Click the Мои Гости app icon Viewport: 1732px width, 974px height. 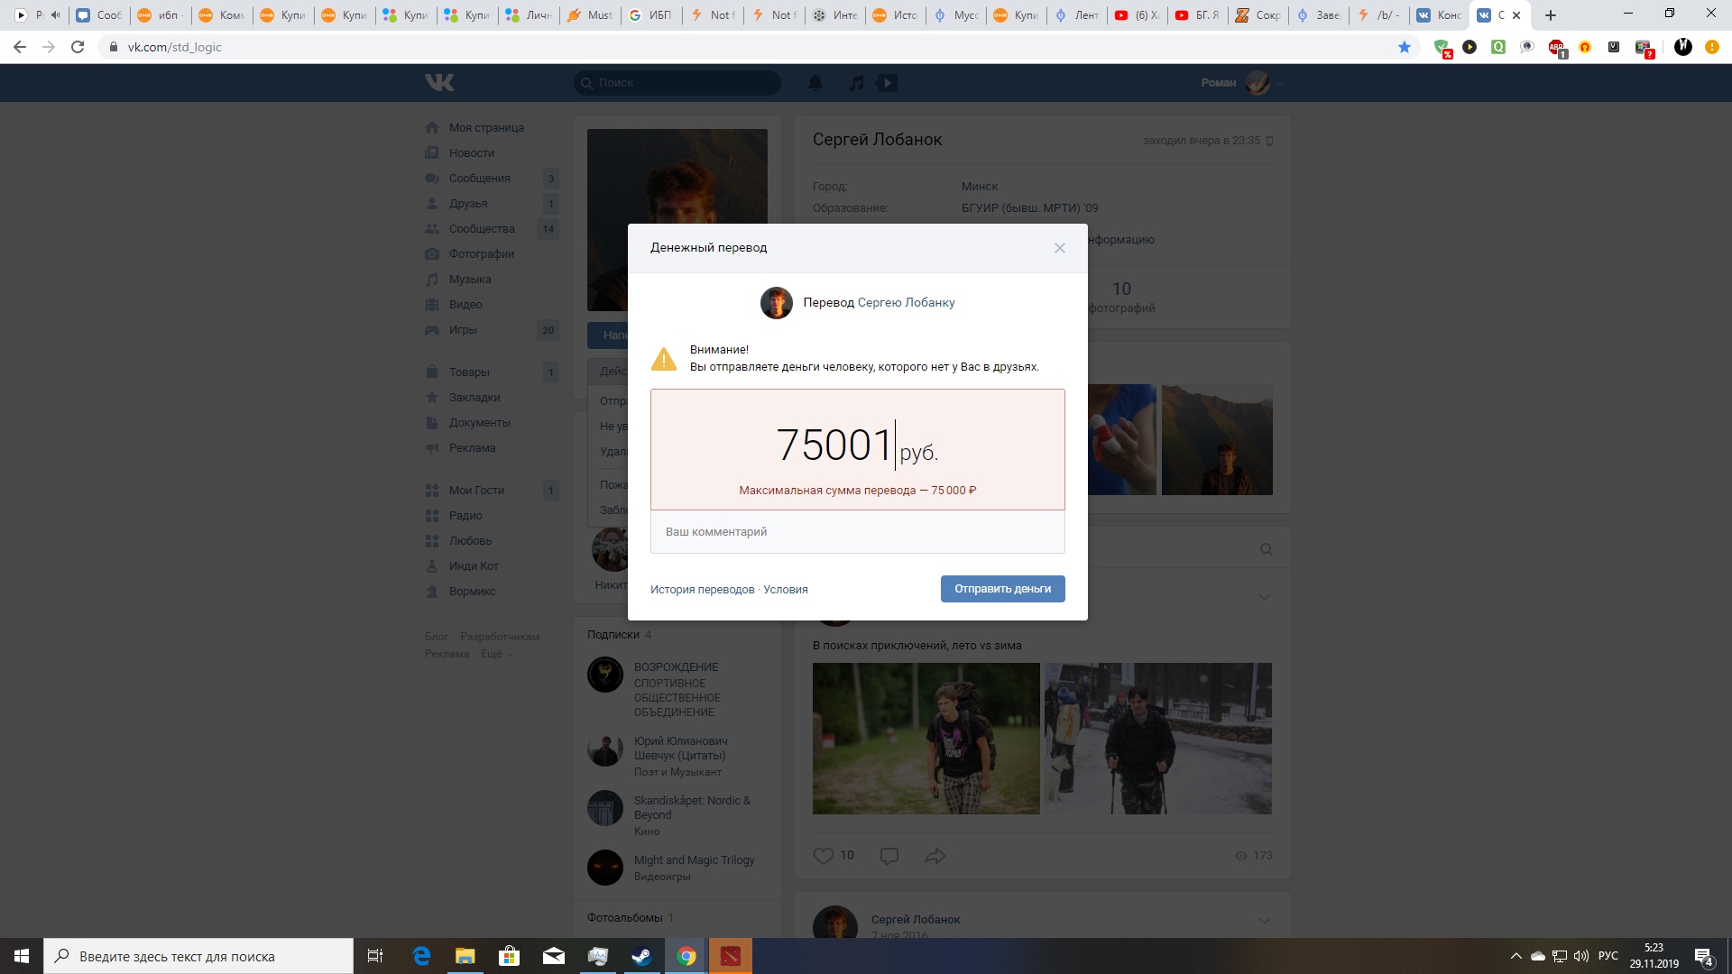[432, 491]
